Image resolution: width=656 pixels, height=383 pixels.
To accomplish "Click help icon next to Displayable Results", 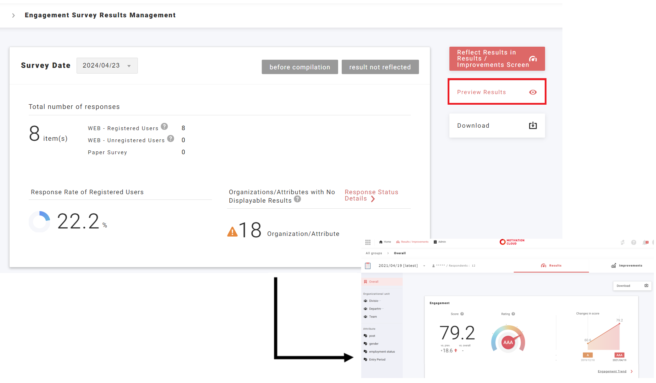I will click(x=297, y=199).
